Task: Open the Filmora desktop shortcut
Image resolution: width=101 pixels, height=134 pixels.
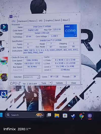Action: click(4, 28)
